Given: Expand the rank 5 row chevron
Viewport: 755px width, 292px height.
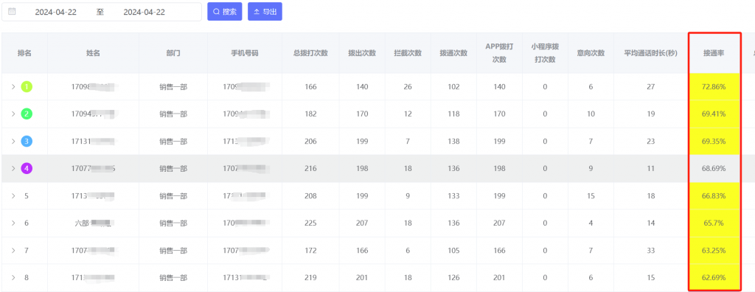Looking at the screenshot, I should 13,196.
